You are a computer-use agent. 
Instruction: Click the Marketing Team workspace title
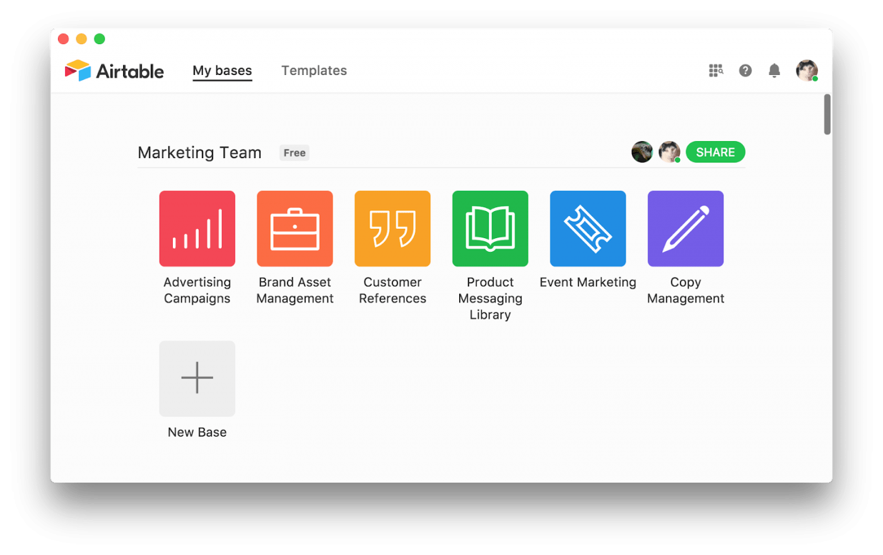[x=199, y=152]
